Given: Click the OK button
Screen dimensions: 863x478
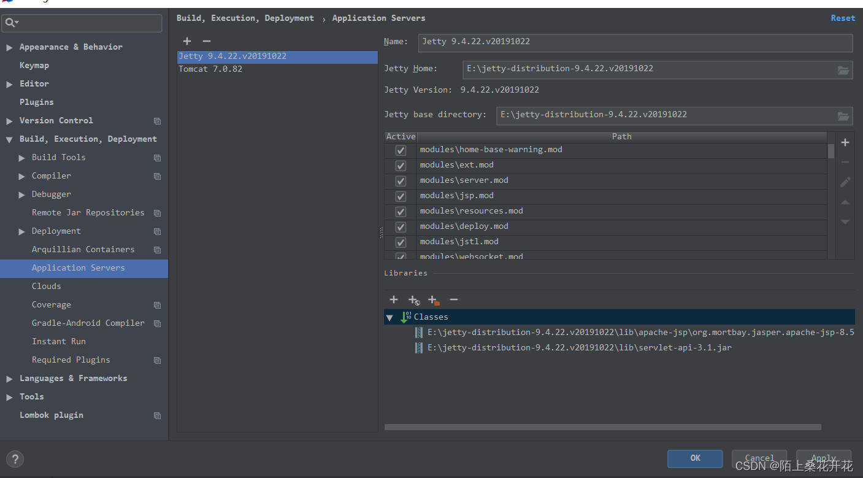Looking at the screenshot, I should pyautogui.click(x=695, y=458).
